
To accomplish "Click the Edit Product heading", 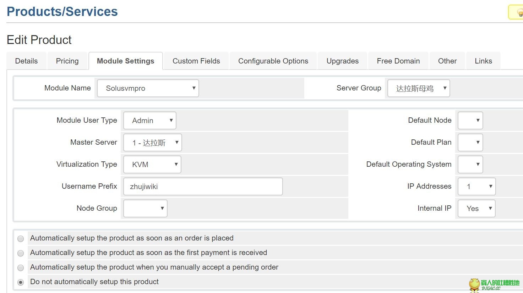I will [x=39, y=40].
